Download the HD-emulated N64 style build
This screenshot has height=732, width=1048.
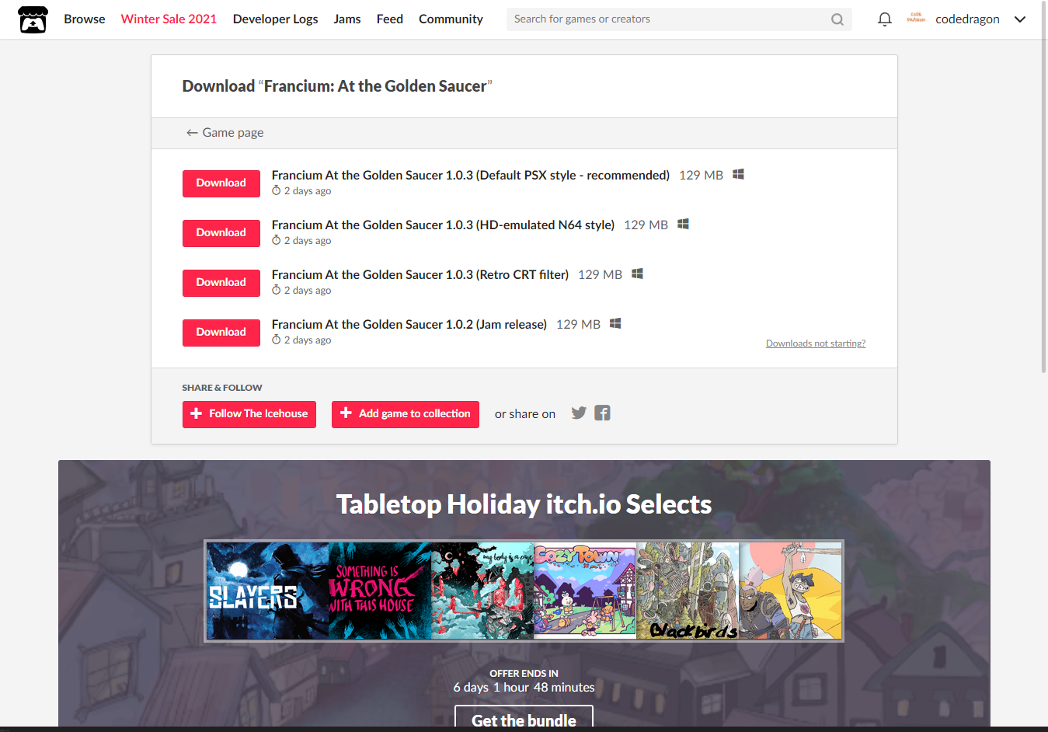[x=221, y=233]
